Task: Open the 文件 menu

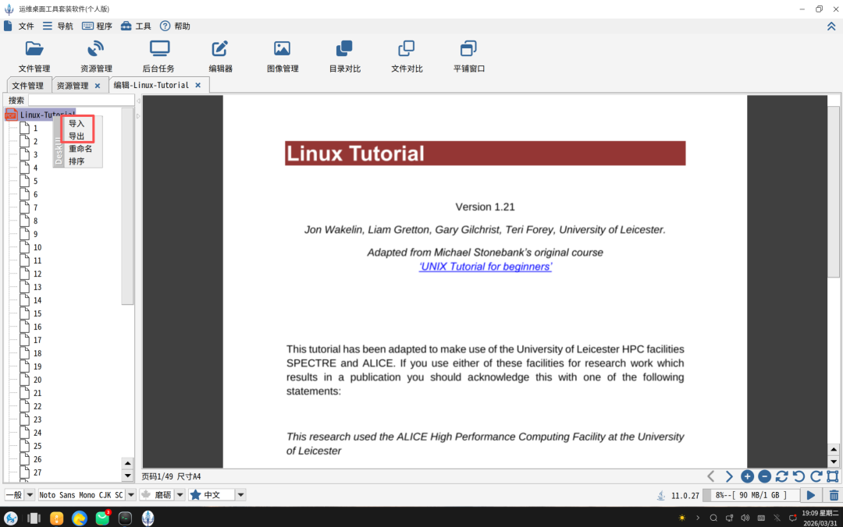Action: pos(20,27)
